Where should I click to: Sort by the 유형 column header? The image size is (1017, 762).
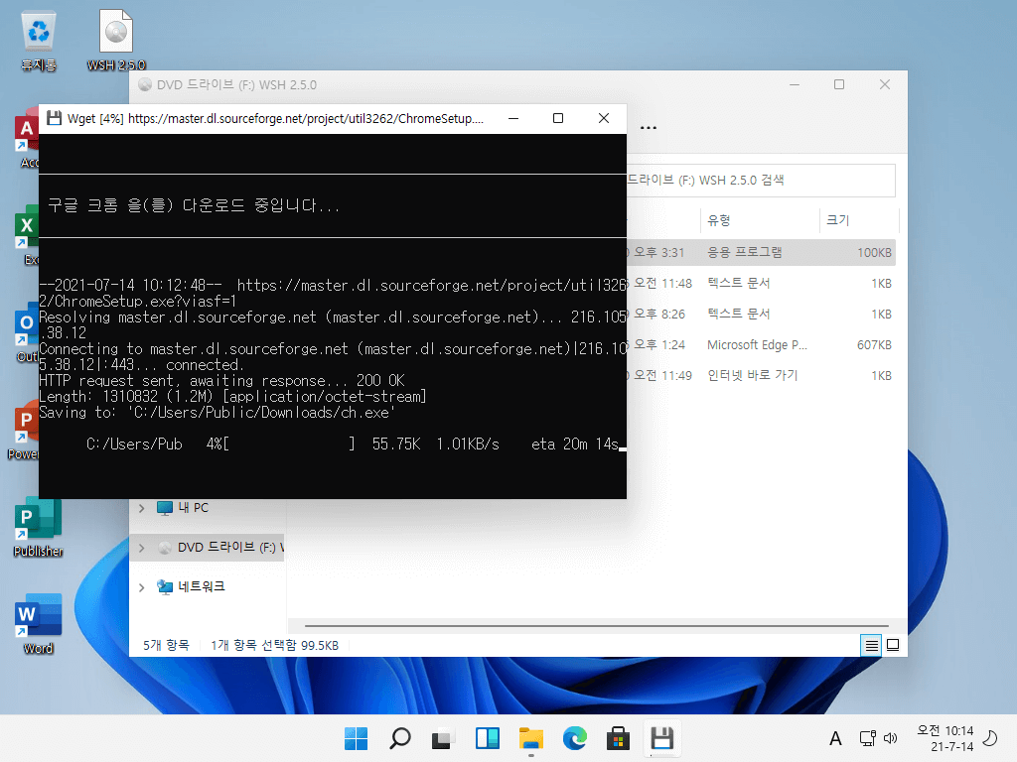point(759,220)
